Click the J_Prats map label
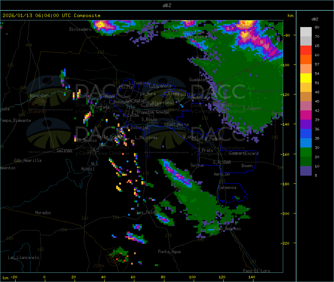 pyautogui.click(x=206, y=150)
